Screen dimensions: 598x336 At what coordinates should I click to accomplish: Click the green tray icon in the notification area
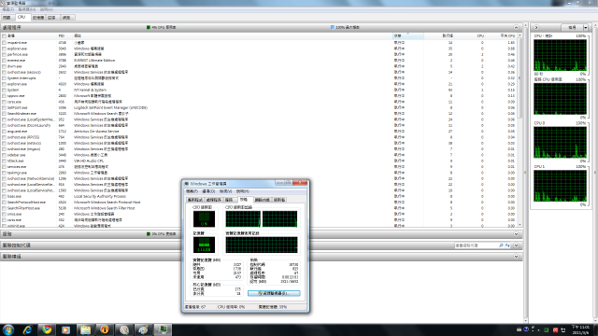[x=546, y=329]
